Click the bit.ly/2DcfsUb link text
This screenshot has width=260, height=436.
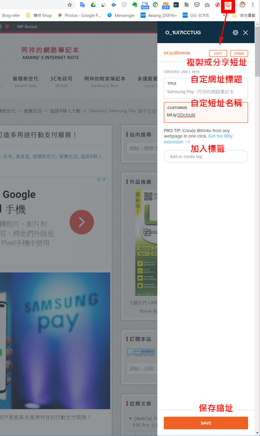pos(177,53)
